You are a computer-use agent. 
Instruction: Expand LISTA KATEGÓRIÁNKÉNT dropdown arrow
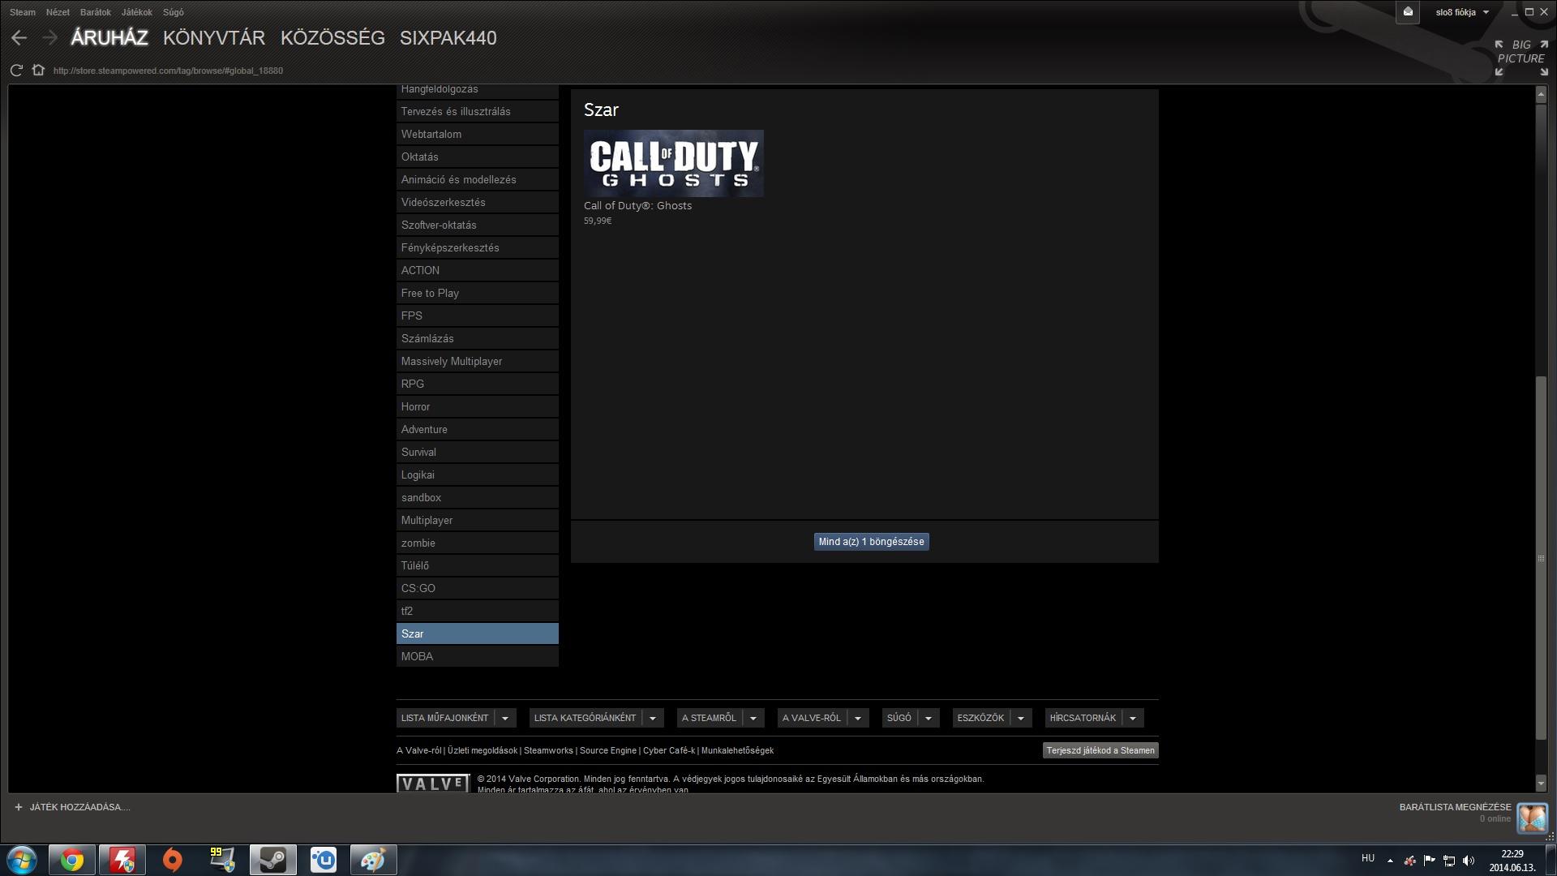653,718
